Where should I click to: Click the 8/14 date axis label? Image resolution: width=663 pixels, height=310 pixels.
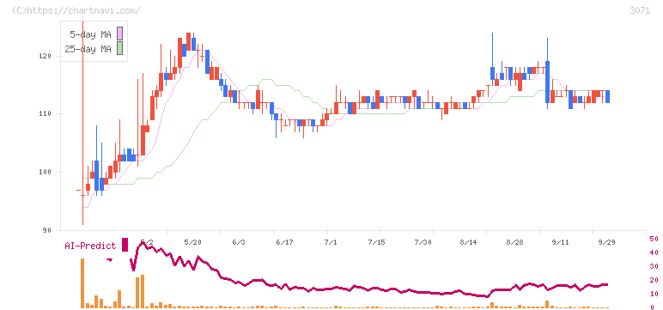click(x=469, y=242)
